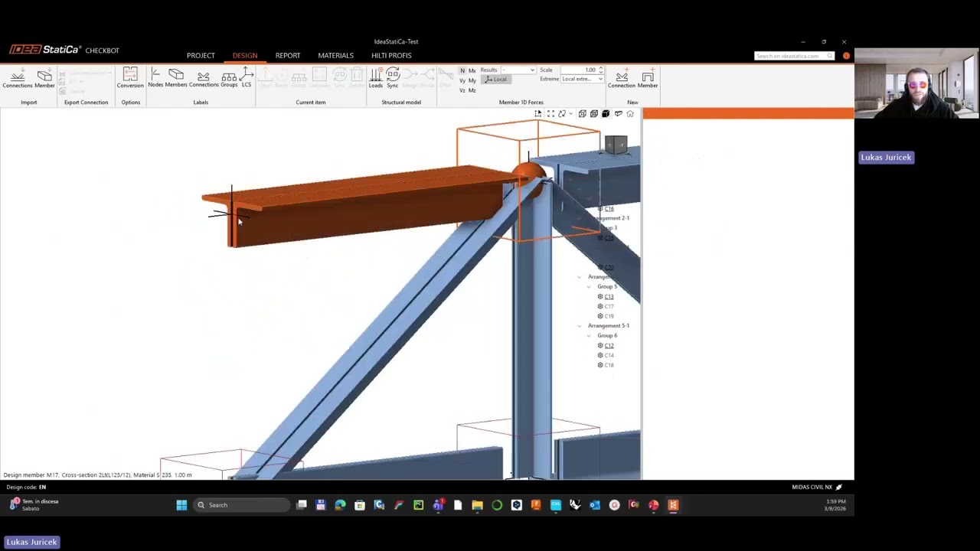
Task: Click the Scale value field
Action: [x=579, y=70]
